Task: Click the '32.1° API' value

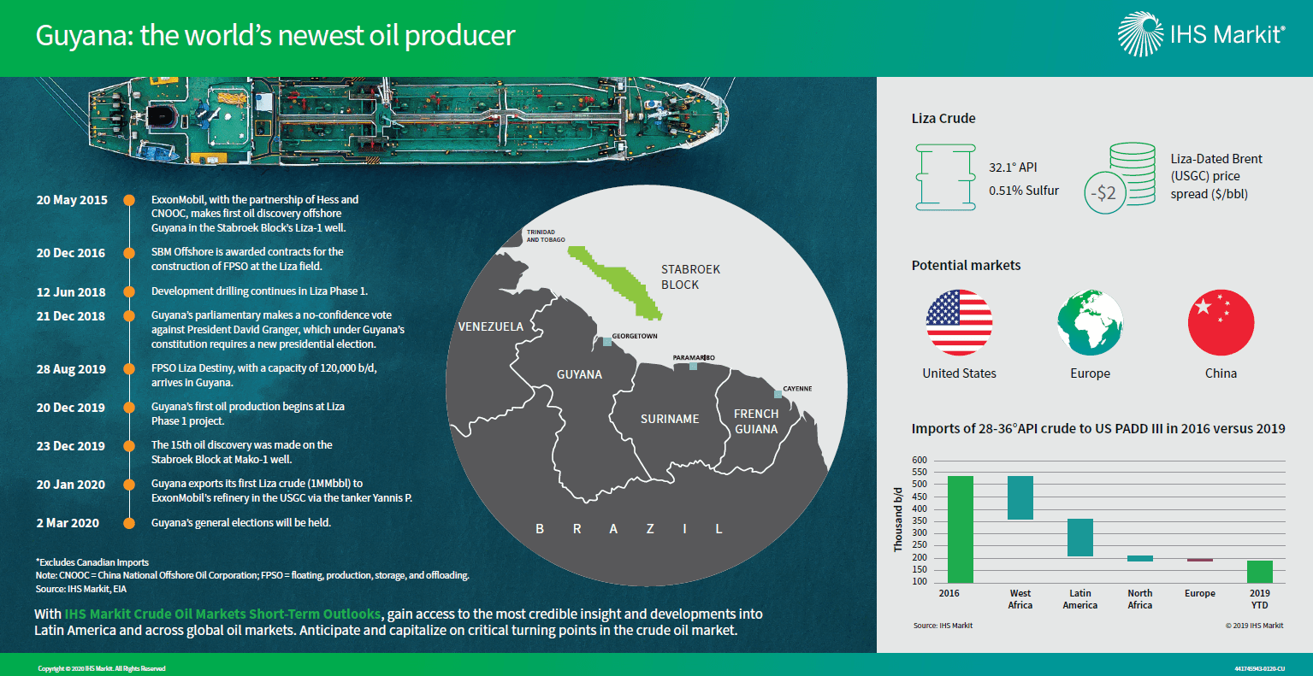Action: point(1013,168)
